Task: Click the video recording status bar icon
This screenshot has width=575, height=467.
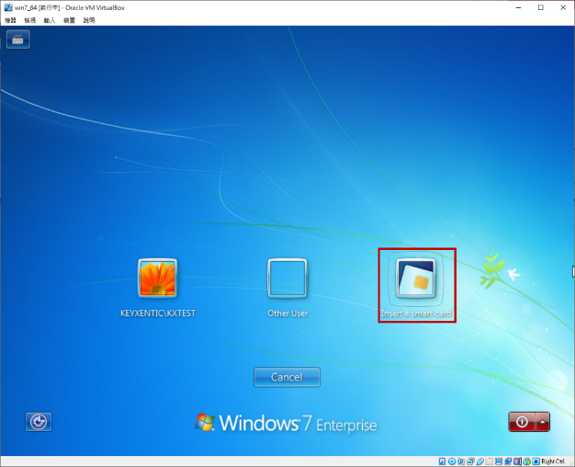Action: pyautogui.click(x=508, y=461)
